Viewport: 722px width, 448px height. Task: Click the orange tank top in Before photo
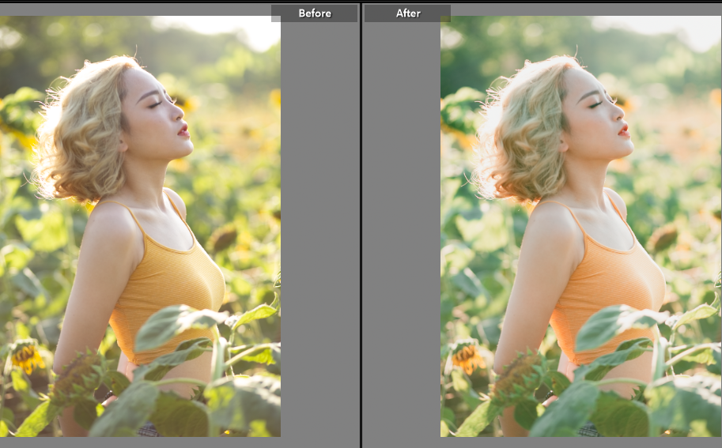[x=170, y=292]
